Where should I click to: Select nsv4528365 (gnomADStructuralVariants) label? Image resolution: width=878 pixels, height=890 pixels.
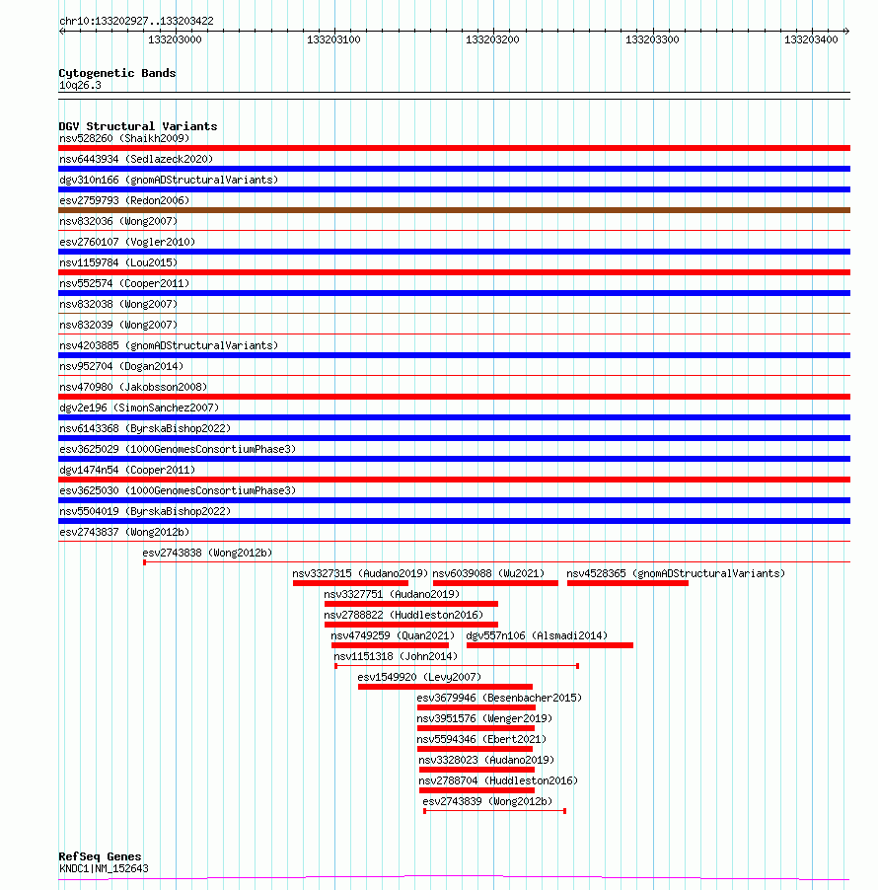tap(676, 573)
